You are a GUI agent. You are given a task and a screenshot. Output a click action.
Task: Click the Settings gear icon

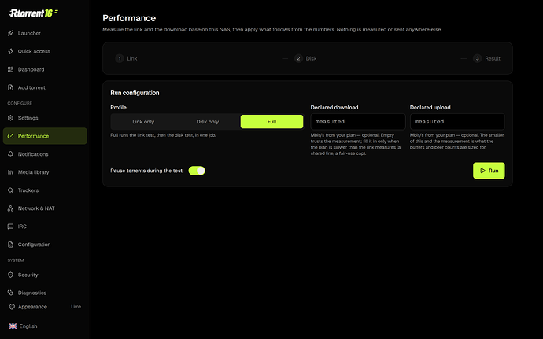(10, 118)
